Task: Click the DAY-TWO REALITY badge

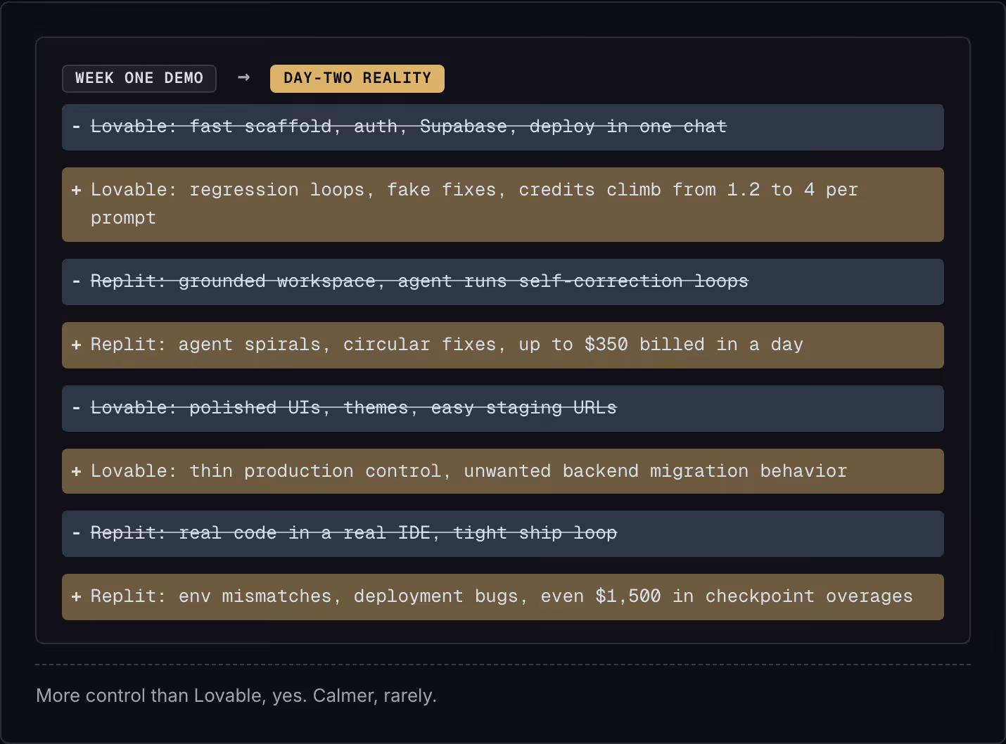Action: pyautogui.click(x=357, y=78)
